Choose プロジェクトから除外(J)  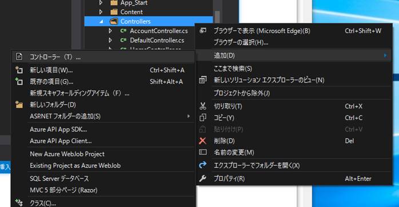[x=294, y=93]
